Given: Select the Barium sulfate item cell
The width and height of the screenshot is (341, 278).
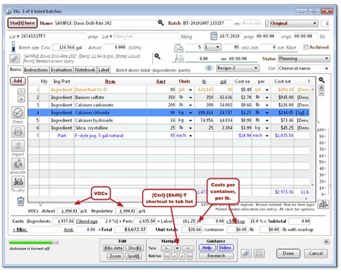Looking at the screenshot, I should (x=110, y=98).
